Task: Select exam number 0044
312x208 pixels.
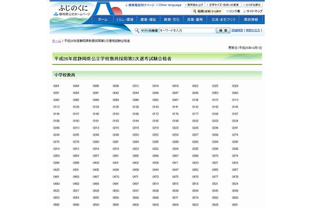Action: click(x=136, y=93)
